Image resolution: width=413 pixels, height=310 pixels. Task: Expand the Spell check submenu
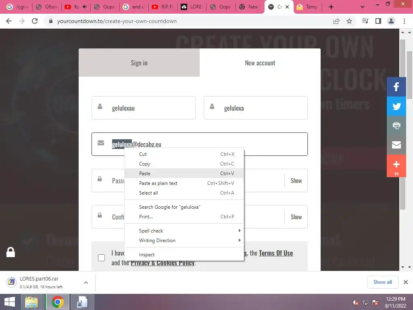tap(184, 230)
